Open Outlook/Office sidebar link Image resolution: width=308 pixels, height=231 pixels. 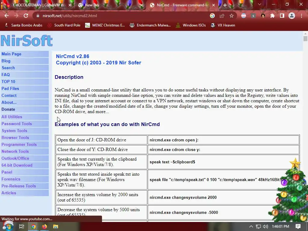click(15, 158)
